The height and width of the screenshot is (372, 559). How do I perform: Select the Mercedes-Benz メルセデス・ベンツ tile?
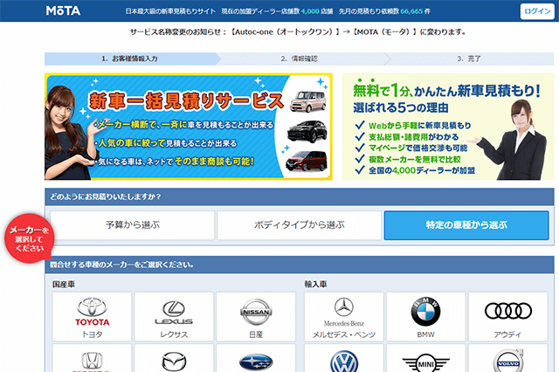(x=343, y=316)
